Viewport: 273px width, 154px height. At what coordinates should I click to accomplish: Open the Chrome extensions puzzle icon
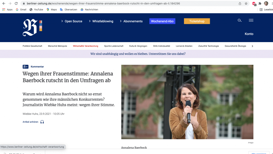pos(260,3)
